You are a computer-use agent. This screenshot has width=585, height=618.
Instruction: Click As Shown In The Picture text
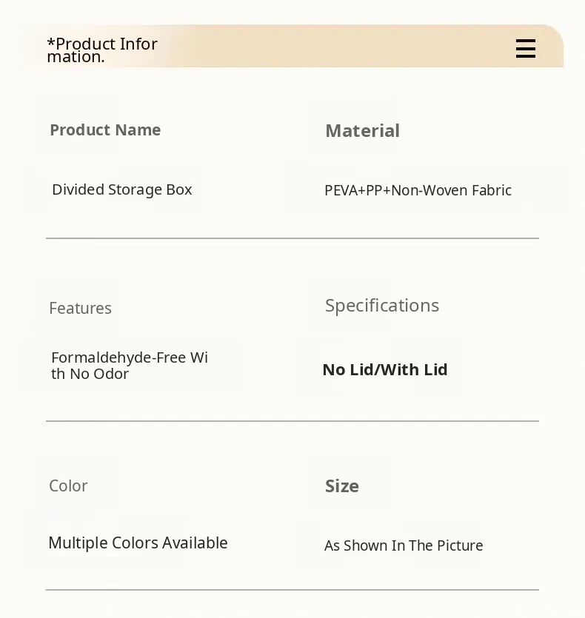(404, 546)
